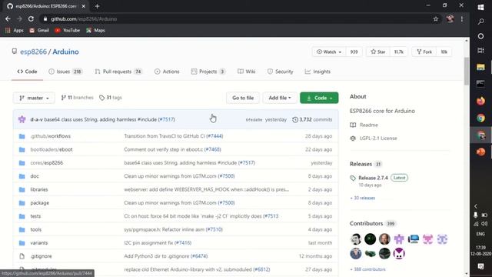The image size is (492, 277).
Task: Open Apps bookmark shortcut
Action: coord(15,31)
